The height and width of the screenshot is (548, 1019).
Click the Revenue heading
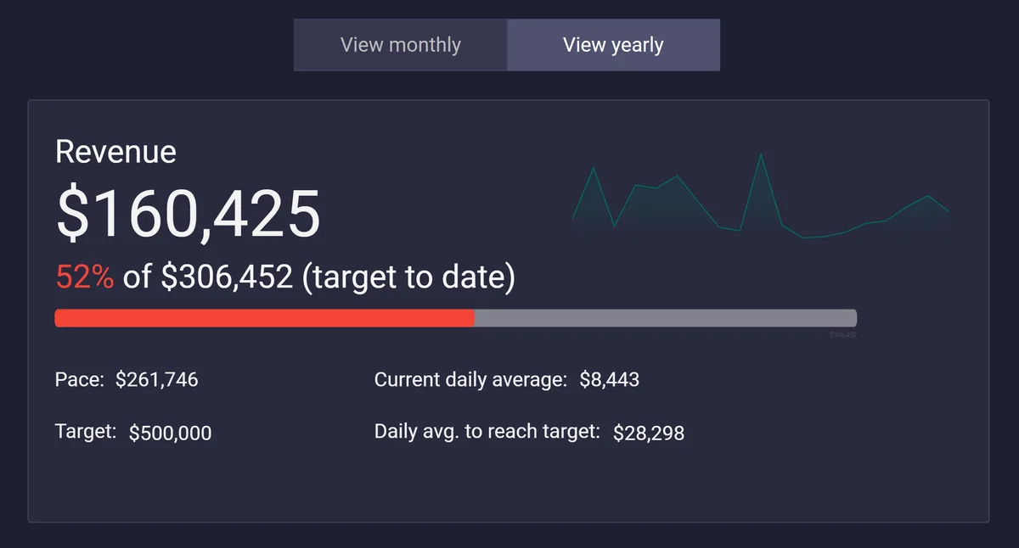coord(115,152)
